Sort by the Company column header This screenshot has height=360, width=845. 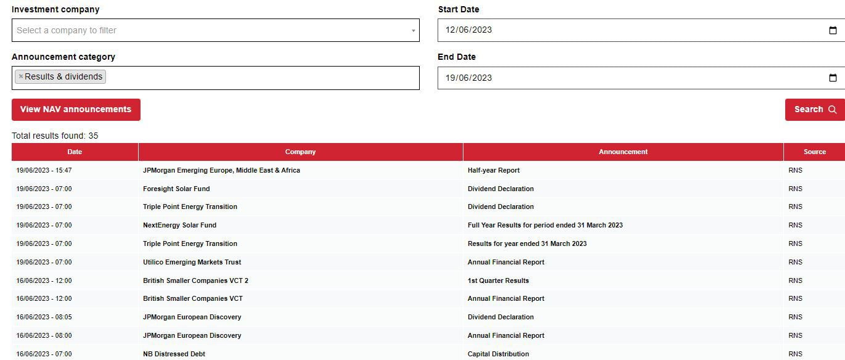pyautogui.click(x=300, y=152)
